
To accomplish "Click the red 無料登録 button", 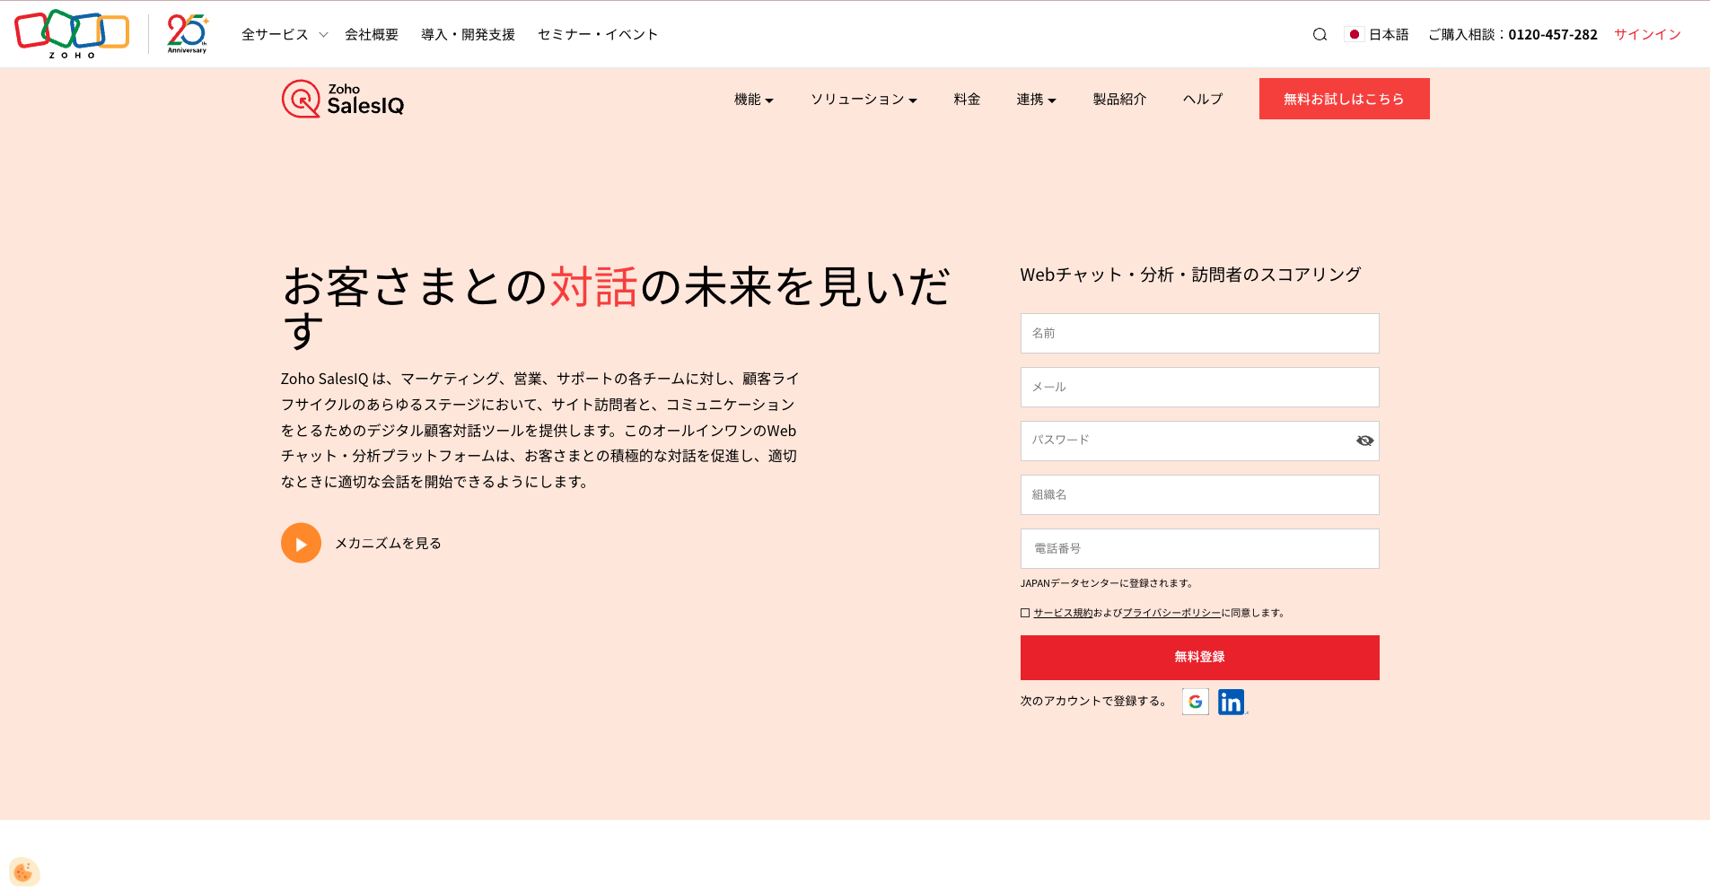I will click(1199, 658).
